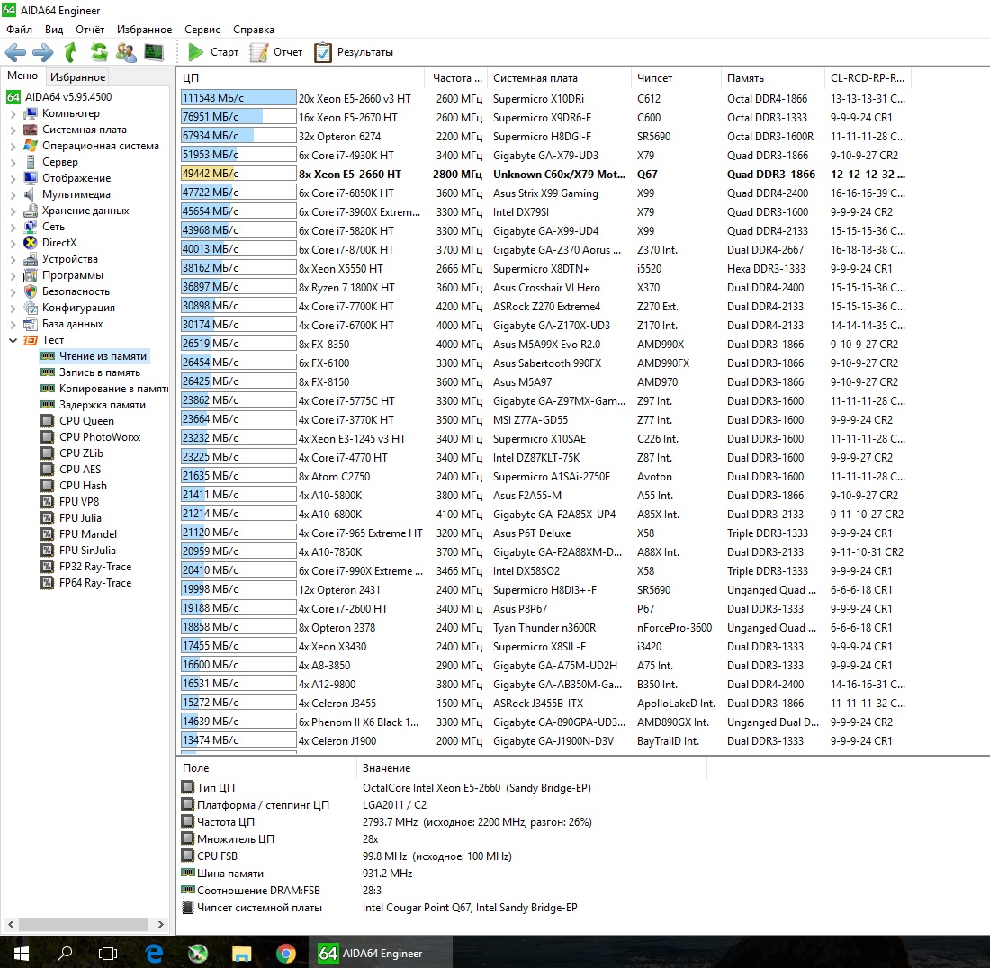Open the CPU Queen benchmark
Viewport: 990px width, 968px height.
(86, 421)
